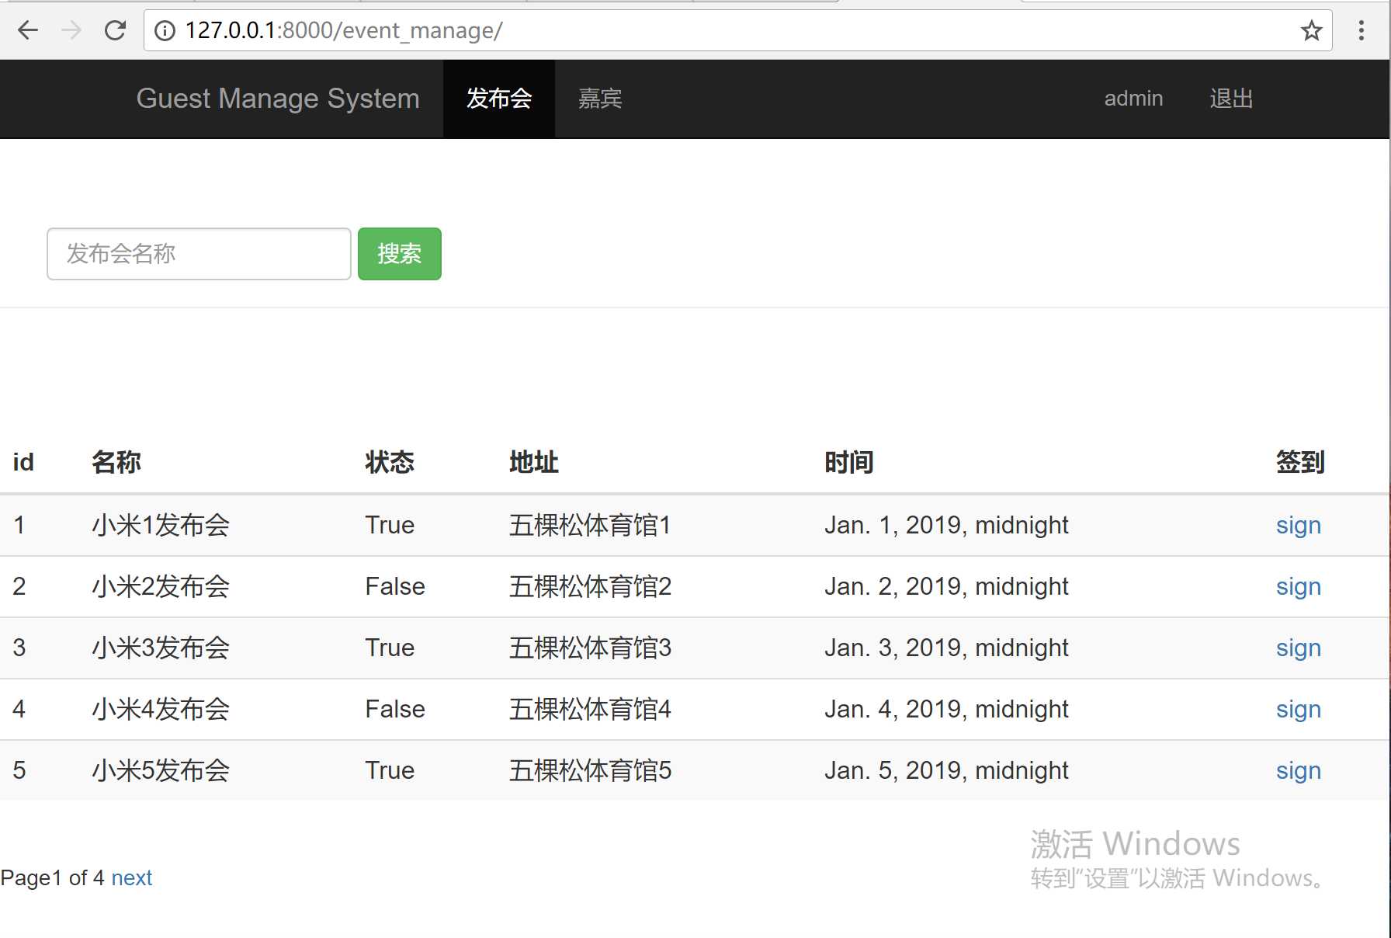Viewport: 1391px width, 938px height.
Task: Bookmark this page with star icon
Action: click(x=1311, y=30)
